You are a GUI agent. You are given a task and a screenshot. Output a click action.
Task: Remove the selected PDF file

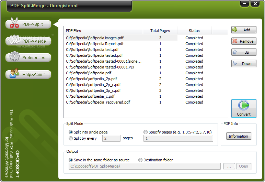point(244,41)
